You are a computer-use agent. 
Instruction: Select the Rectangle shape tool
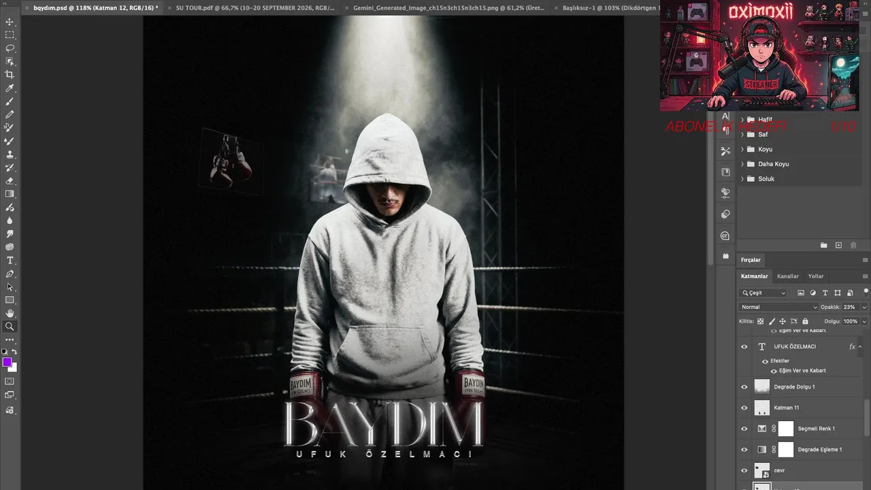tap(10, 300)
